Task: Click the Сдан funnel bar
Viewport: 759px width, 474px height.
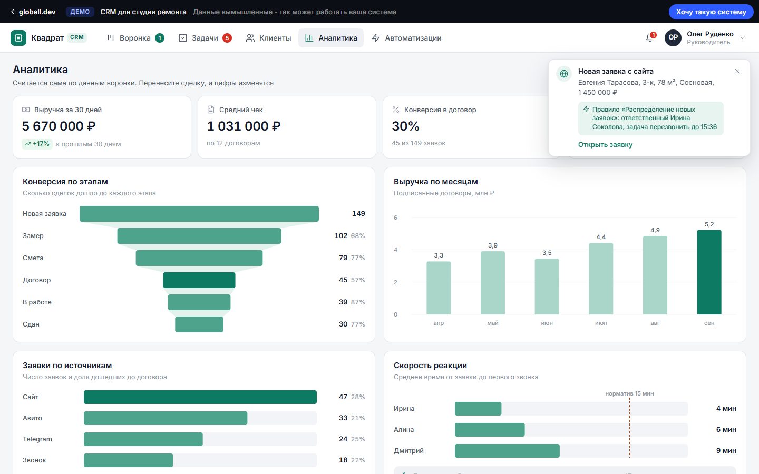Action: pyautogui.click(x=199, y=324)
